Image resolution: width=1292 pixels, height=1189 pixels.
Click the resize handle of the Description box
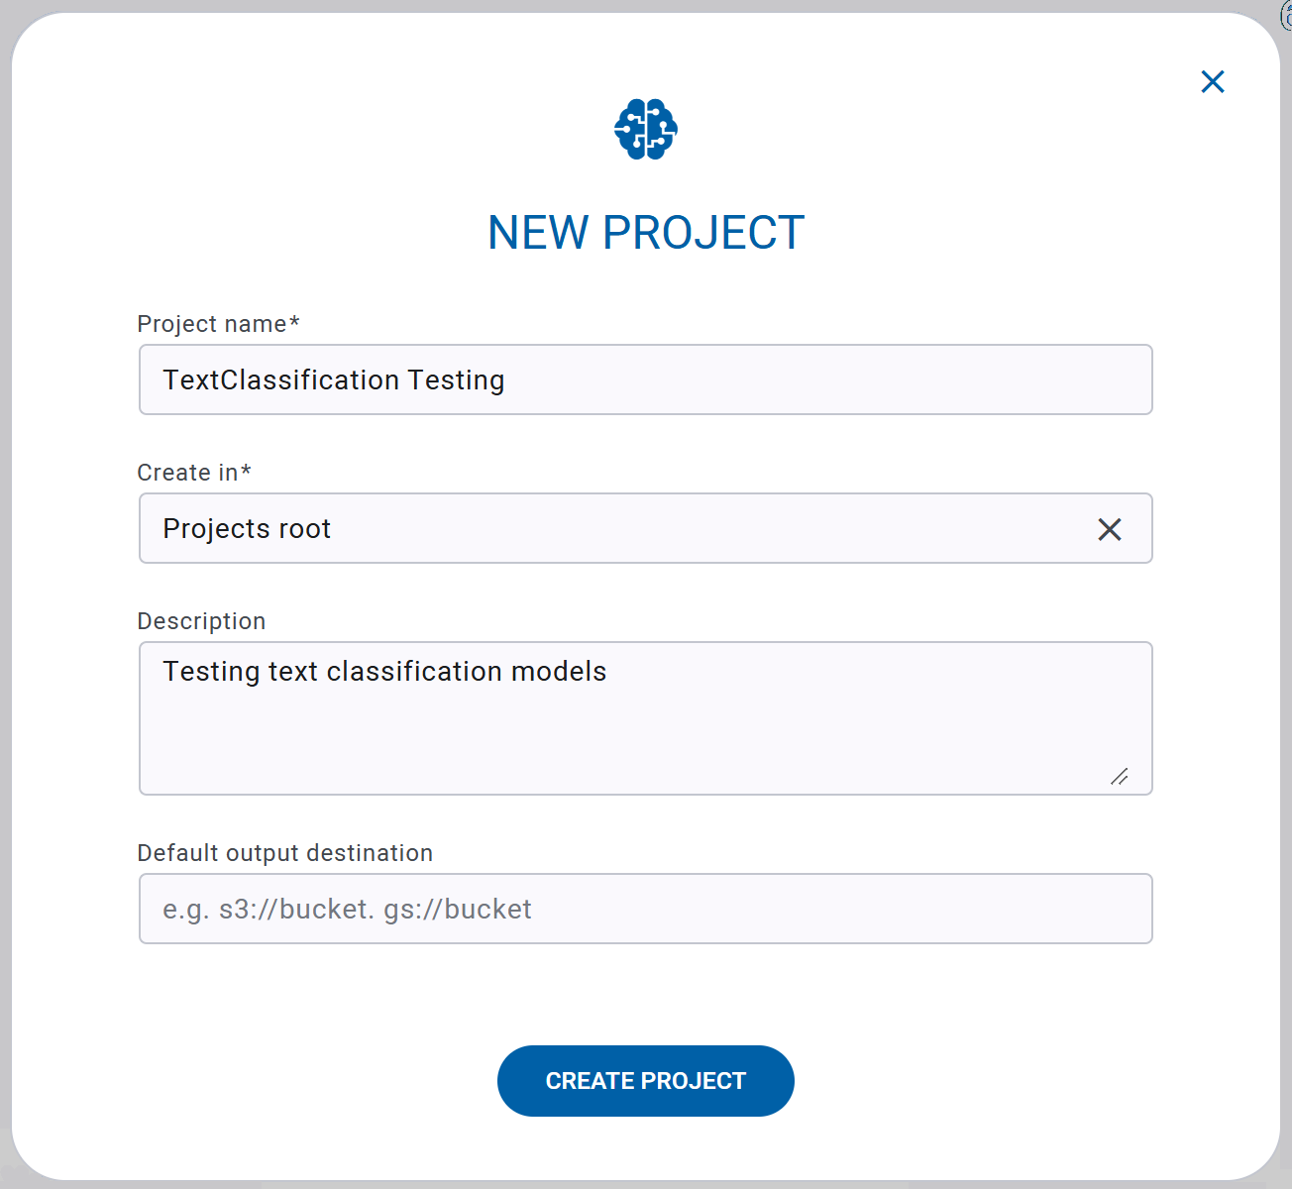click(x=1122, y=779)
